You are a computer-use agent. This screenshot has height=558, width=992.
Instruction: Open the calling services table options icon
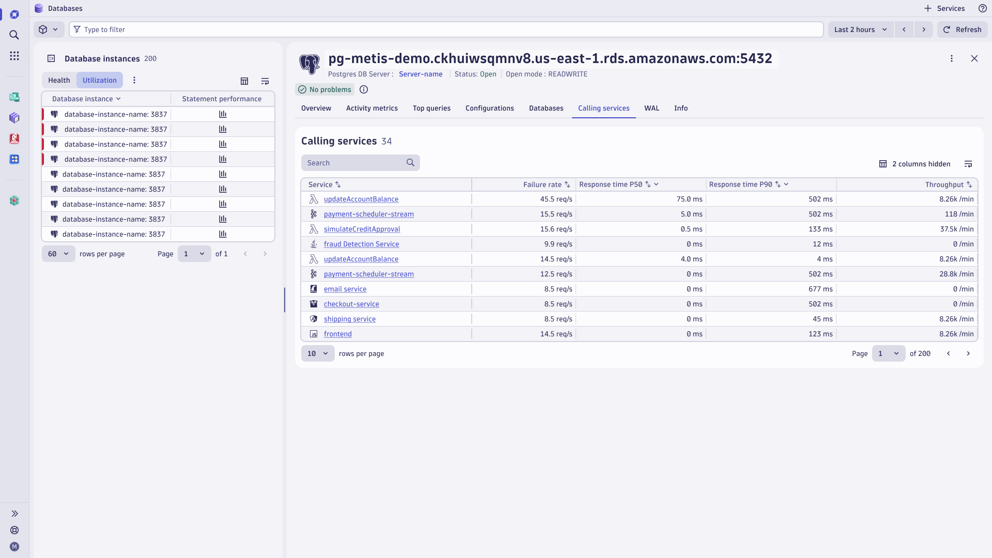tap(968, 164)
